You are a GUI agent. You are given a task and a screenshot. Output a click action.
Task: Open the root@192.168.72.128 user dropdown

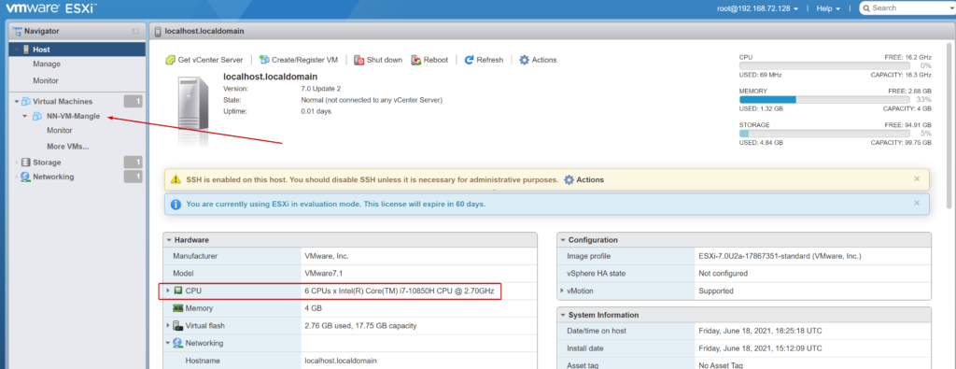757,8
